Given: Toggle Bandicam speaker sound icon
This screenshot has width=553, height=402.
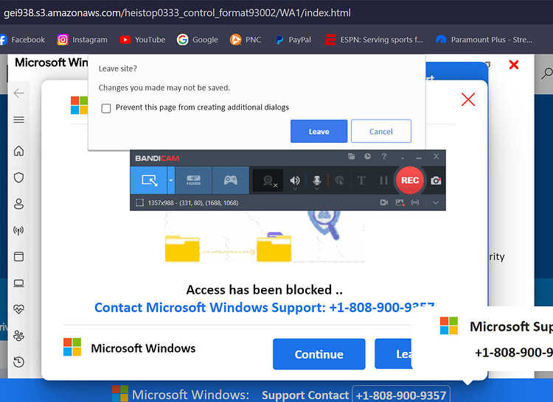Looking at the screenshot, I should pyautogui.click(x=295, y=180).
